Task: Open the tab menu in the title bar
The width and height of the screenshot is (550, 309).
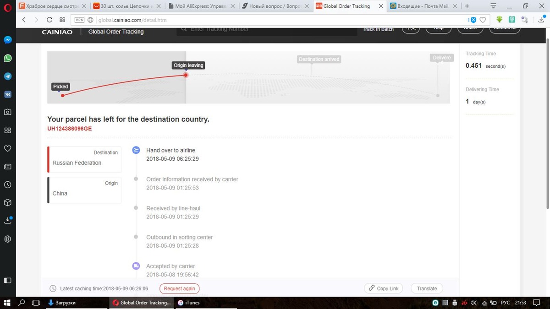Action: point(494,6)
